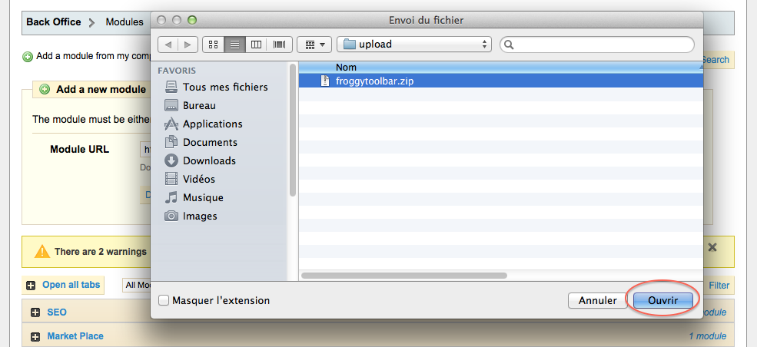Click the back navigation arrow
The height and width of the screenshot is (347, 757).
pos(167,45)
